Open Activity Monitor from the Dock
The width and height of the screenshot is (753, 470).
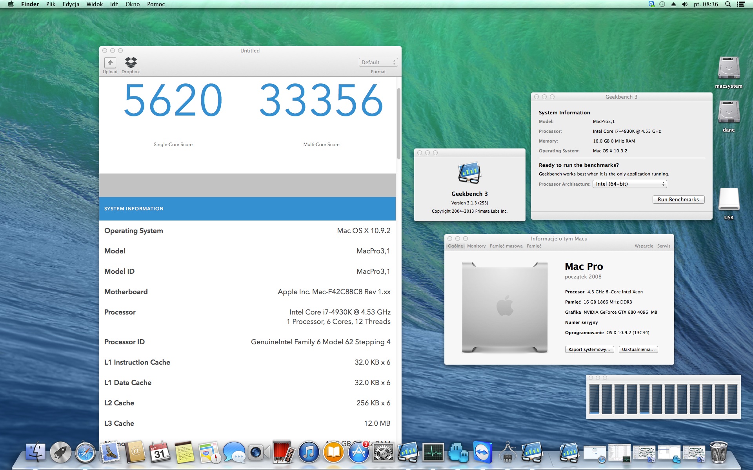point(433,453)
